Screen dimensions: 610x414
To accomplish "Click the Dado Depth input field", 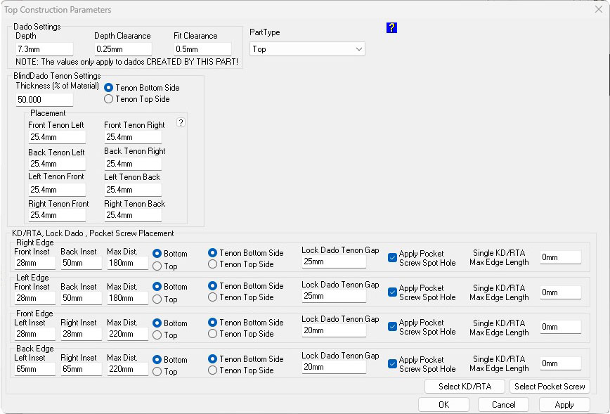I will pos(44,49).
